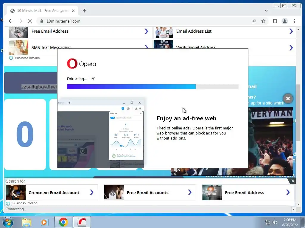Click the top Business Infoline info icon
Image resolution: width=305 pixels, height=228 pixels.
pos(11,58)
